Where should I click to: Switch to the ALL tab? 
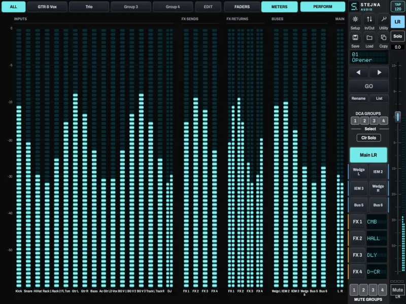coord(14,7)
